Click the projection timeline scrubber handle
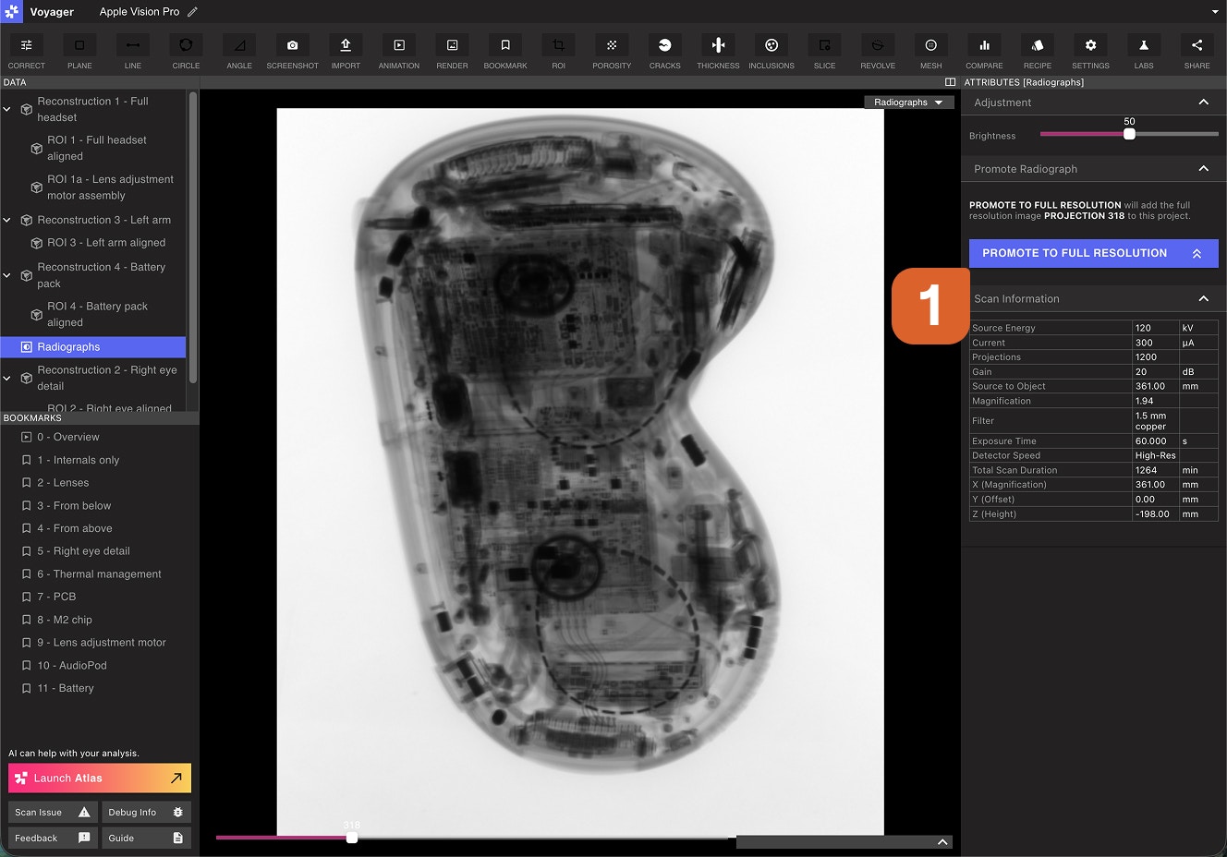The width and height of the screenshot is (1227, 857). click(x=352, y=838)
